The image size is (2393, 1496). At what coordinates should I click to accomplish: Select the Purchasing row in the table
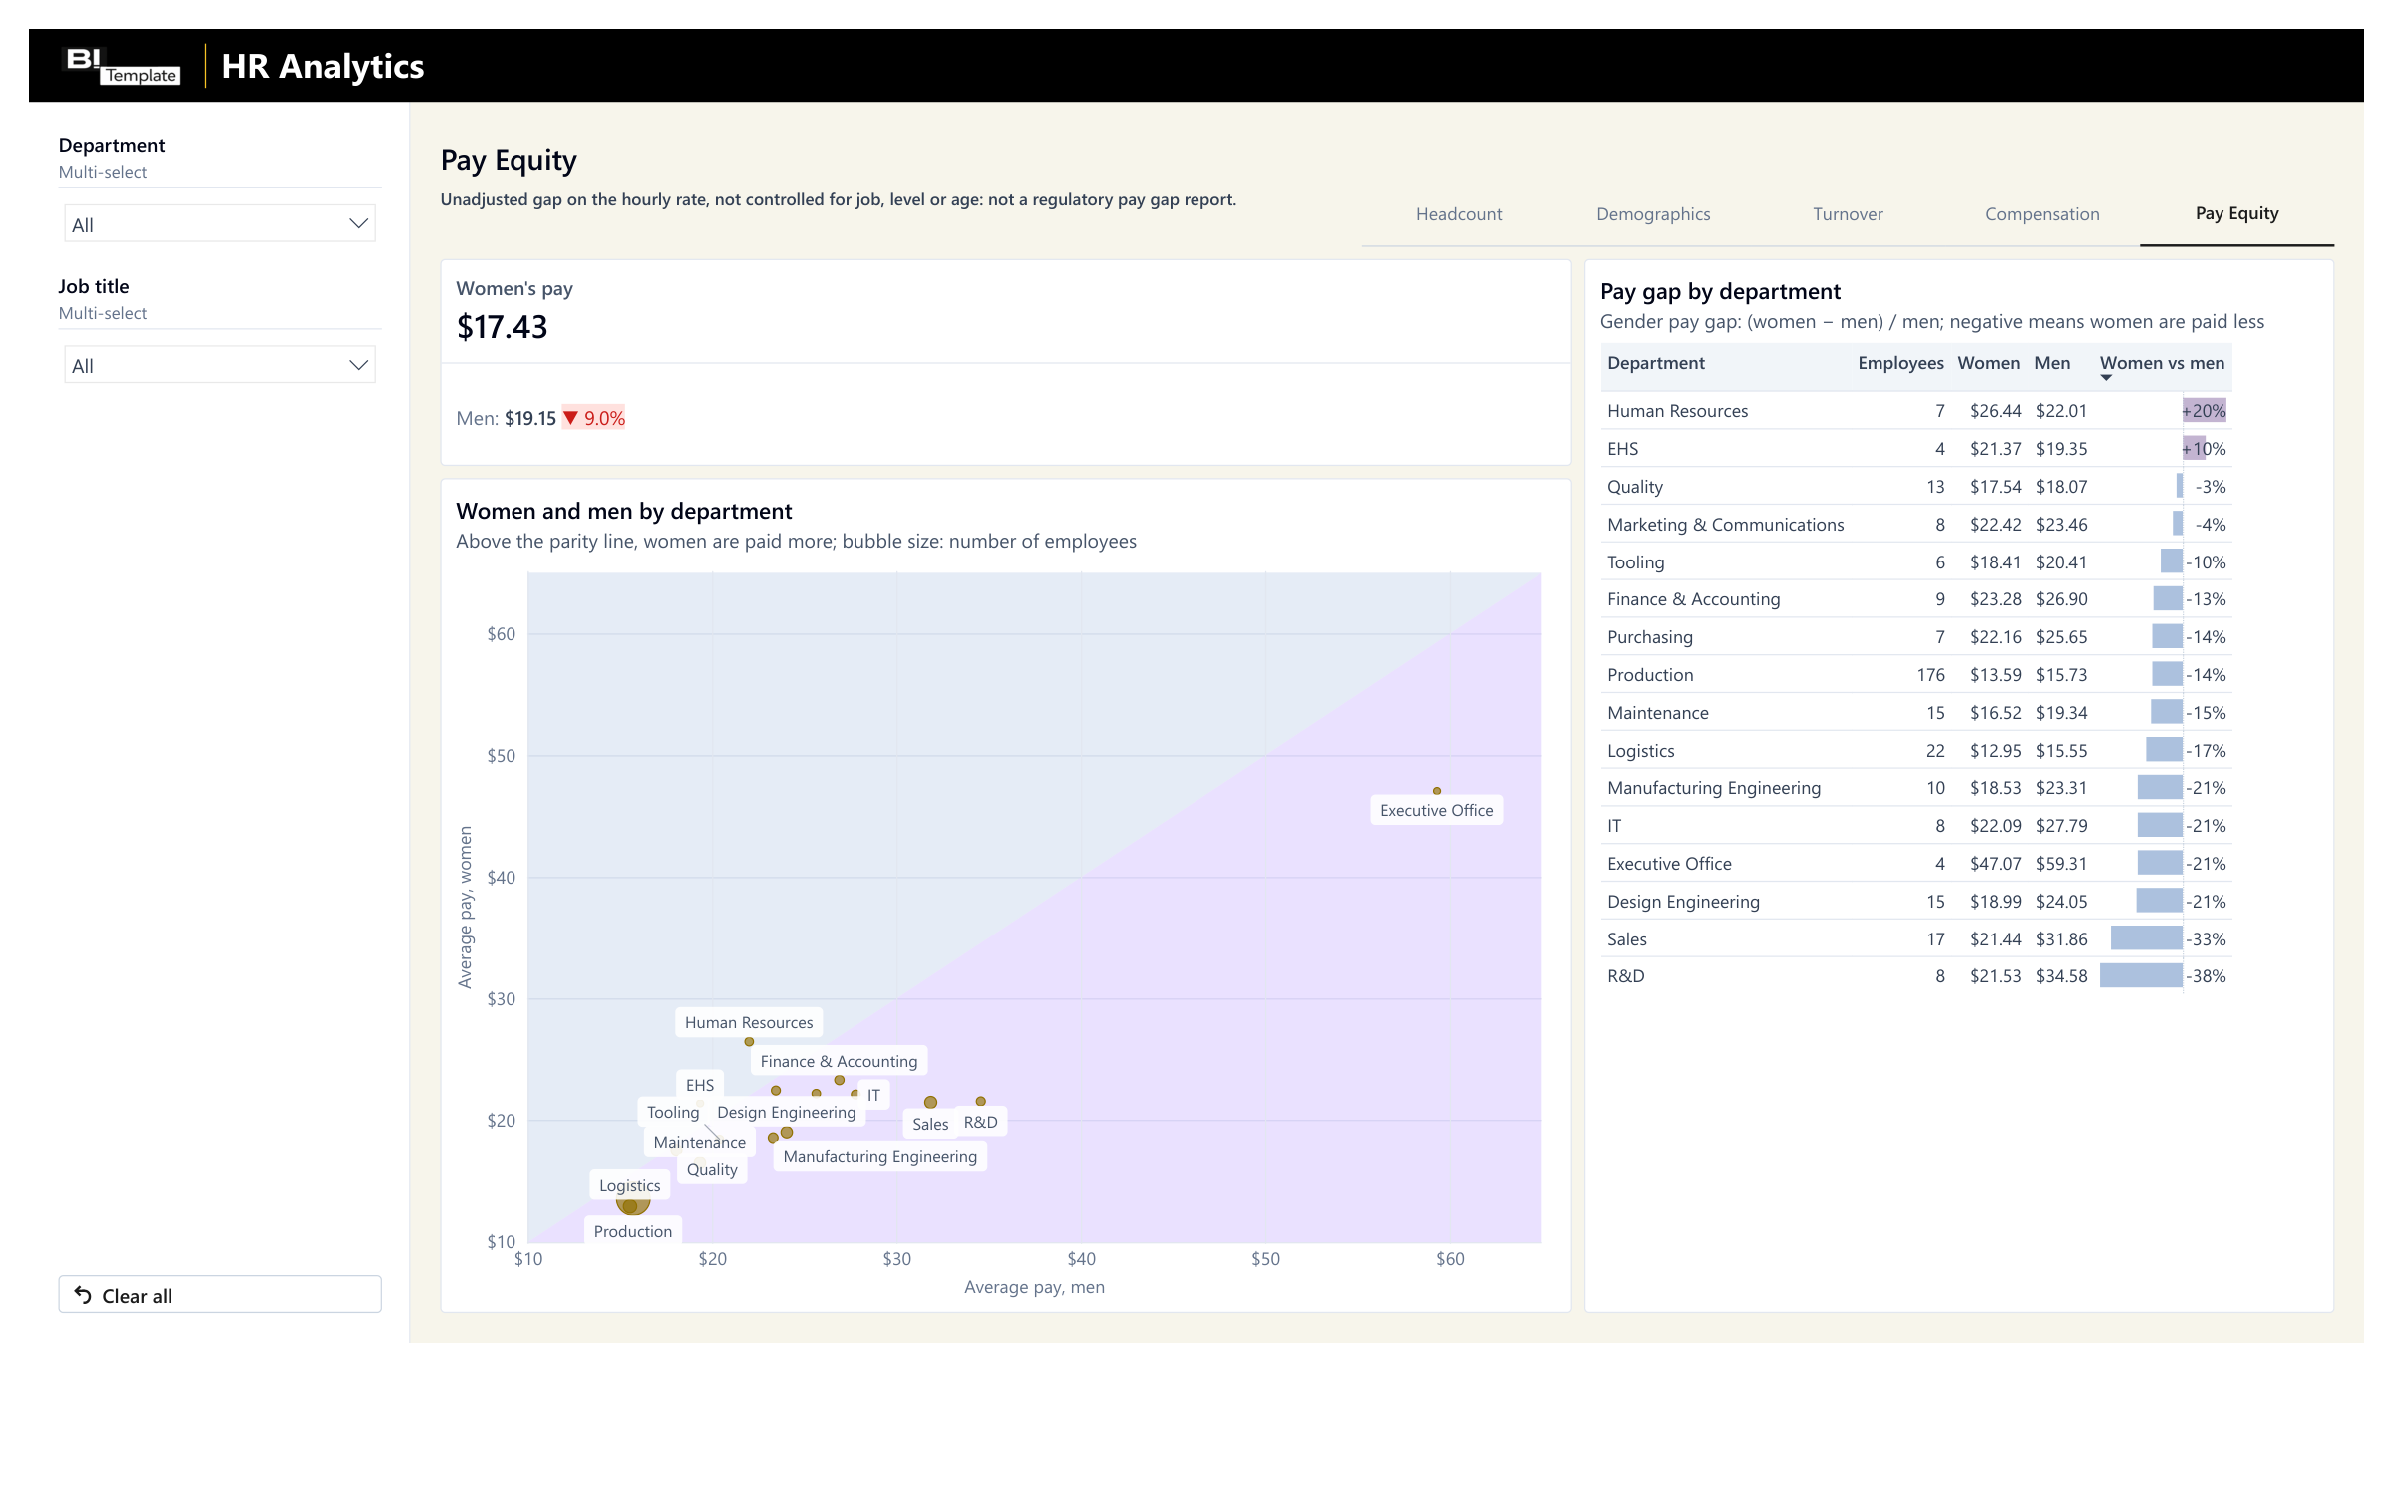click(1915, 637)
